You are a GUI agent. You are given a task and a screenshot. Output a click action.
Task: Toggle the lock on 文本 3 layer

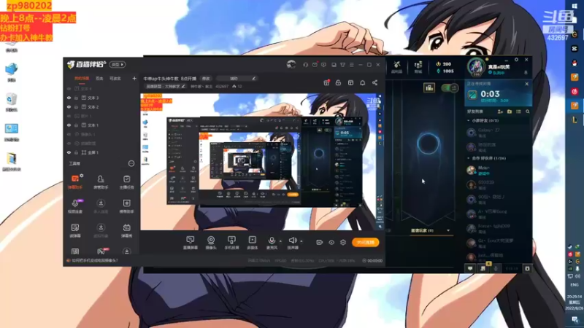pyautogui.click(x=77, y=98)
